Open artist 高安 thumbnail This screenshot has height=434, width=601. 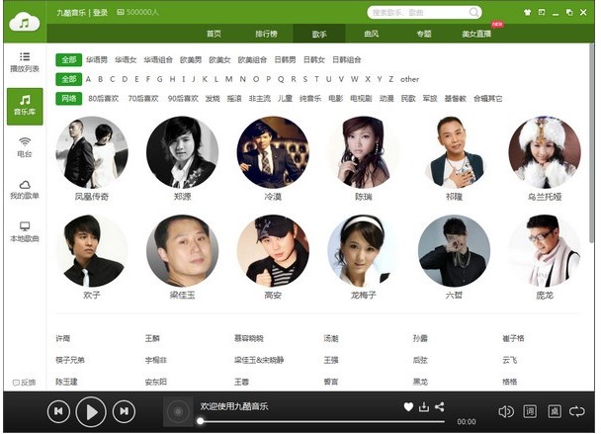point(273,251)
